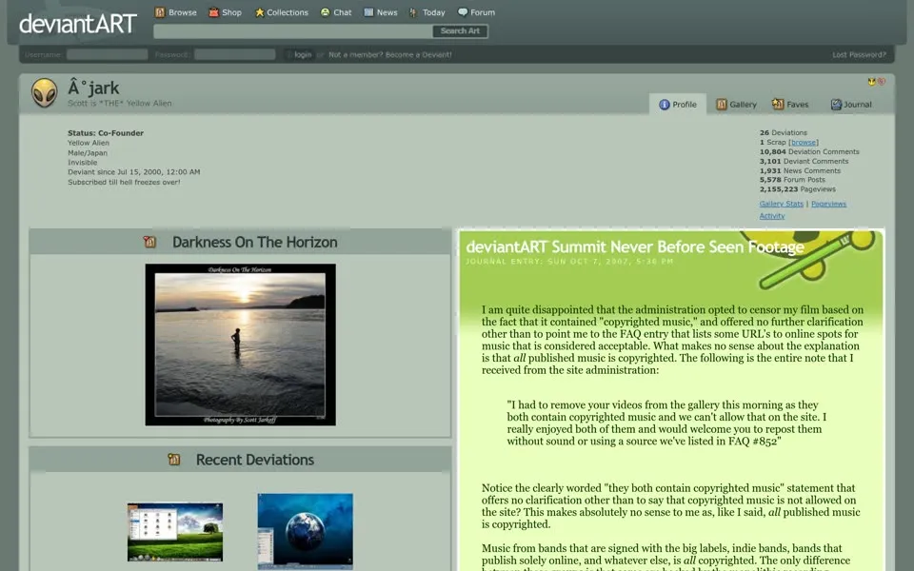The image size is (914, 571).
Task: Click the deviantART logo
Action: tap(77, 24)
